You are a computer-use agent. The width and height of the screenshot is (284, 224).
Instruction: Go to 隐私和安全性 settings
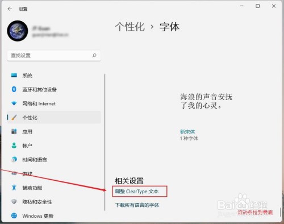tap(54, 202)
